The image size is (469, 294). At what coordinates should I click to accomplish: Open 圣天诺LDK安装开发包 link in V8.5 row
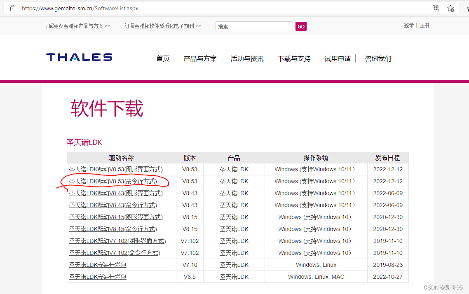tap(98, 277)
